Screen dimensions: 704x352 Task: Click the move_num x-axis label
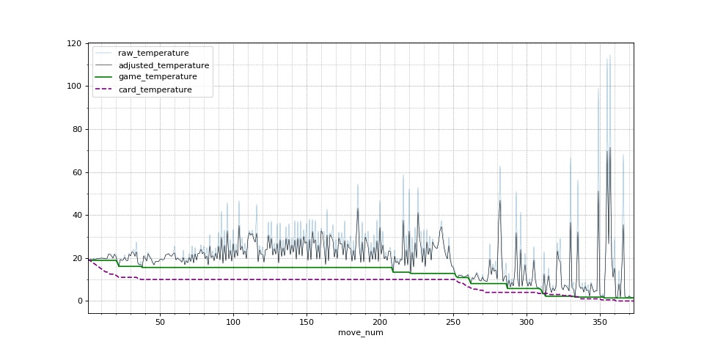click(x=360, y=333)
